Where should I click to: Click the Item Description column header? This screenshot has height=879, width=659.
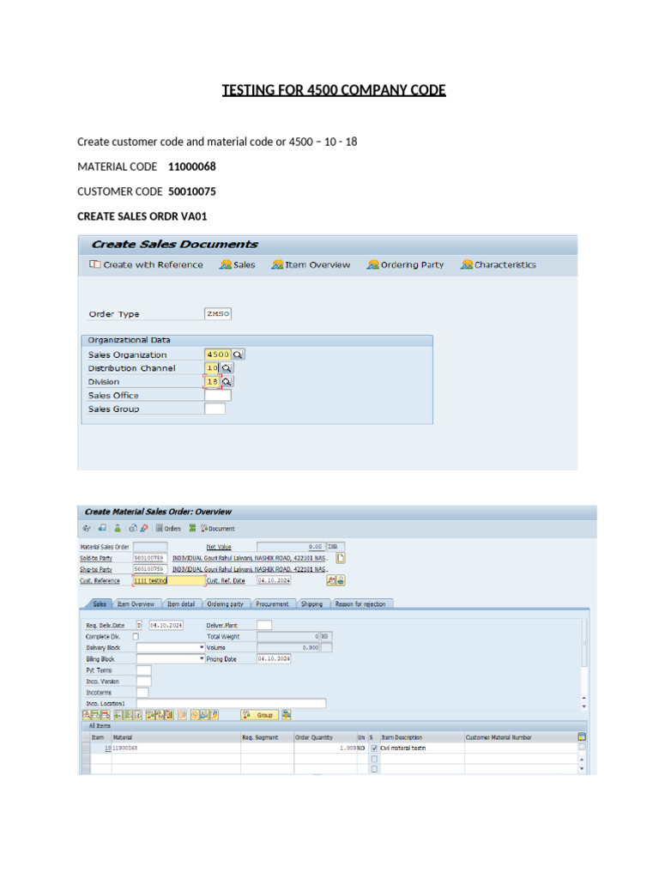click(422, 737)
